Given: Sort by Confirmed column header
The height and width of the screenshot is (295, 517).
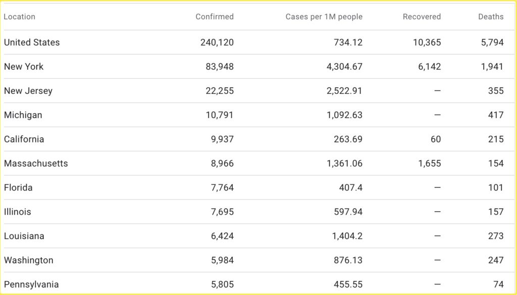Looking at the screenshot, I should pos(215,17).
